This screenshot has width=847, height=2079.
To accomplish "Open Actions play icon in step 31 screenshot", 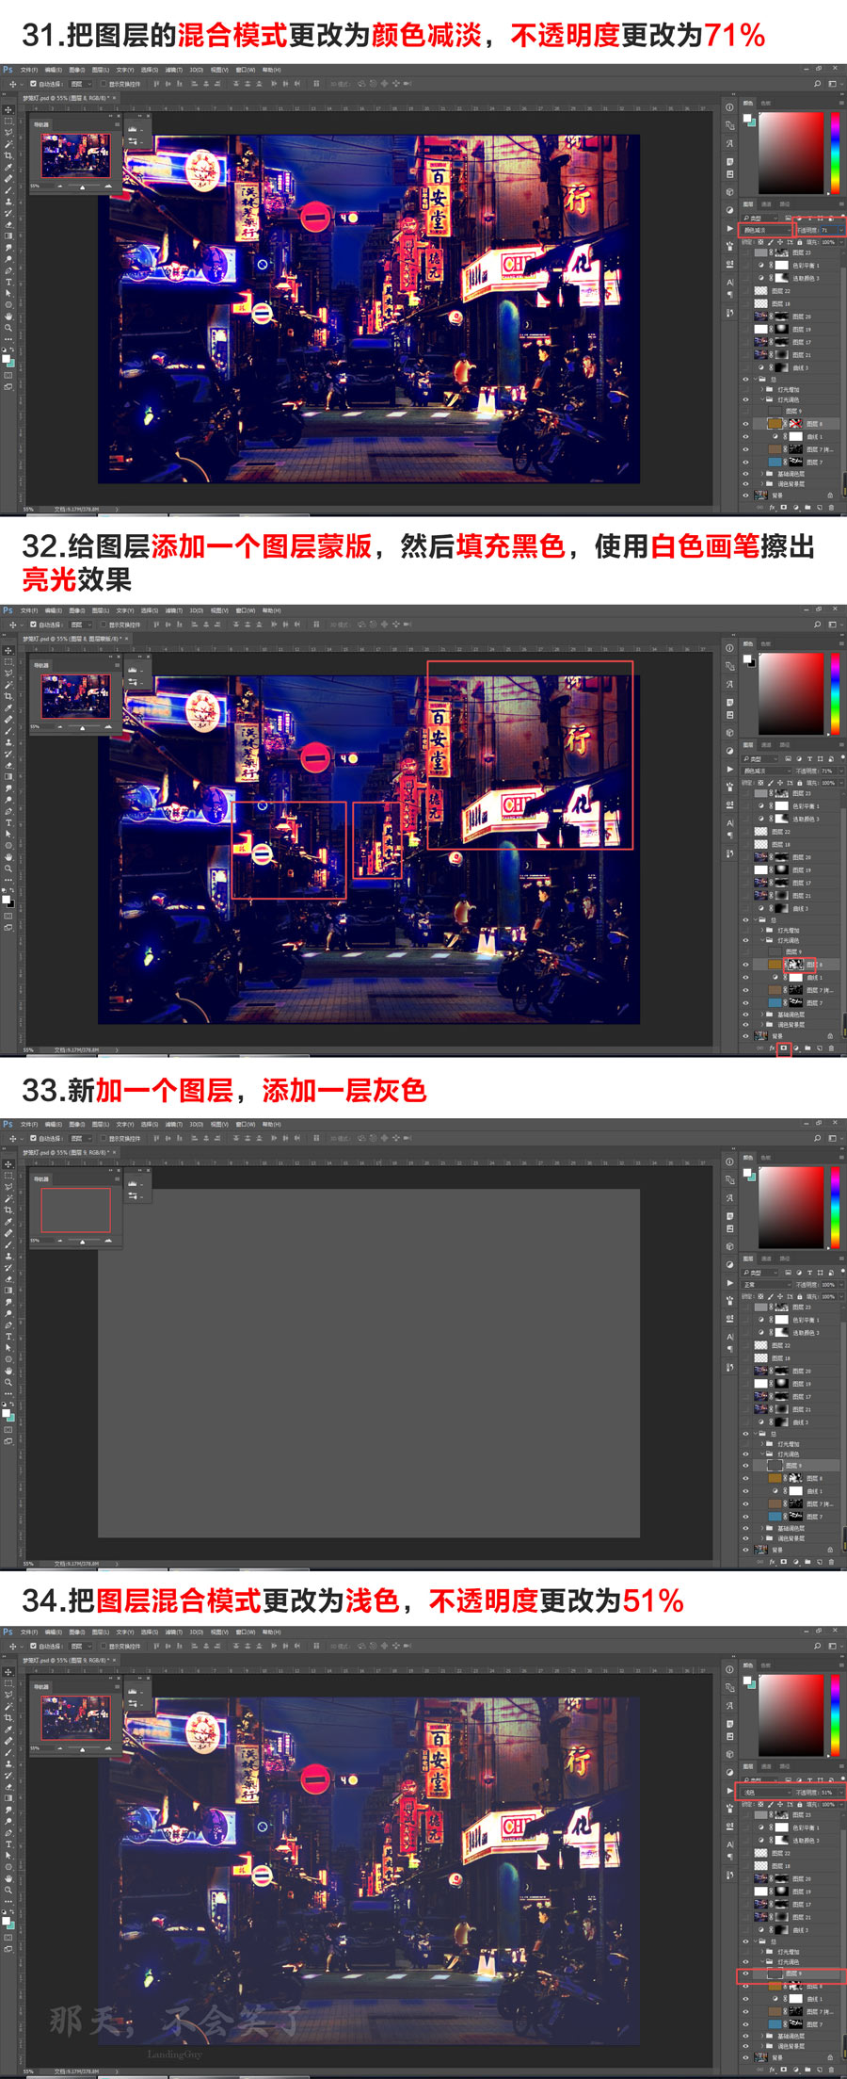I will [730, 229].
